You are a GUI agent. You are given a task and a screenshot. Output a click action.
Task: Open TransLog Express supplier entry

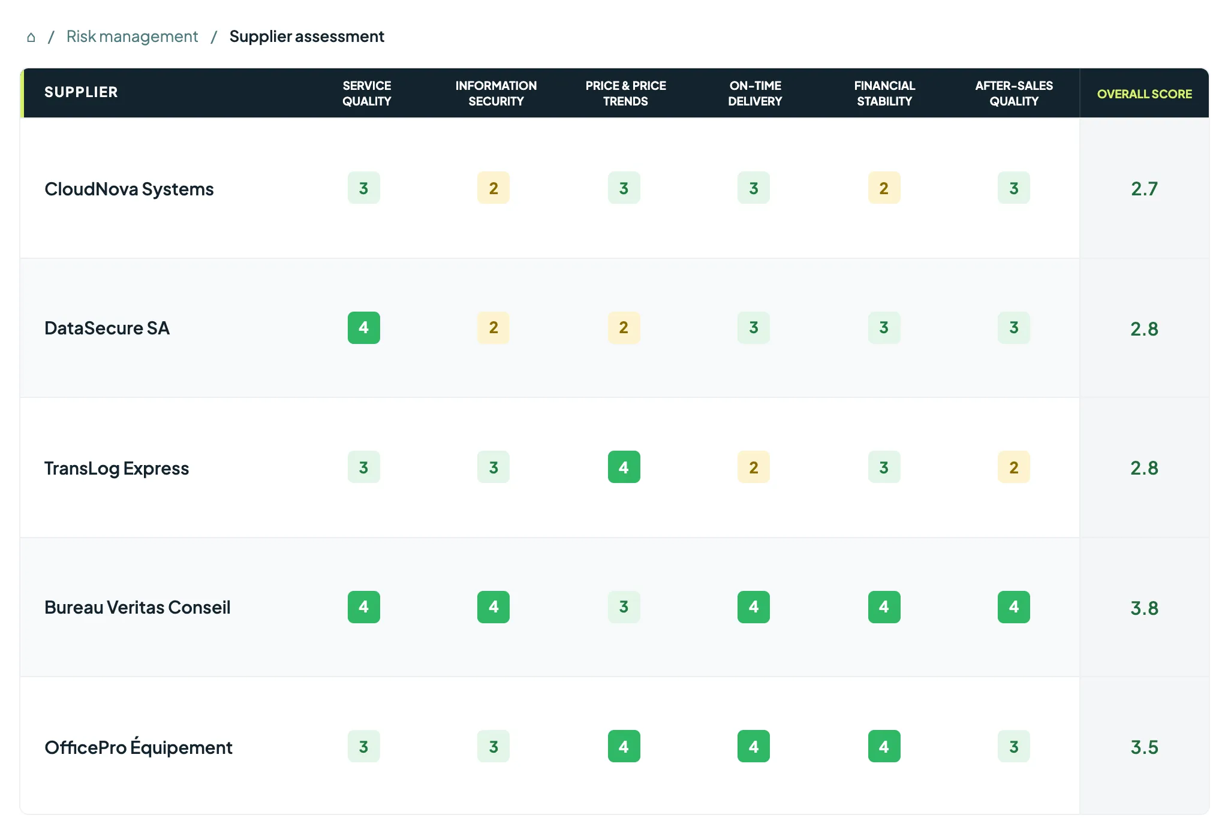tap(116, 468)
